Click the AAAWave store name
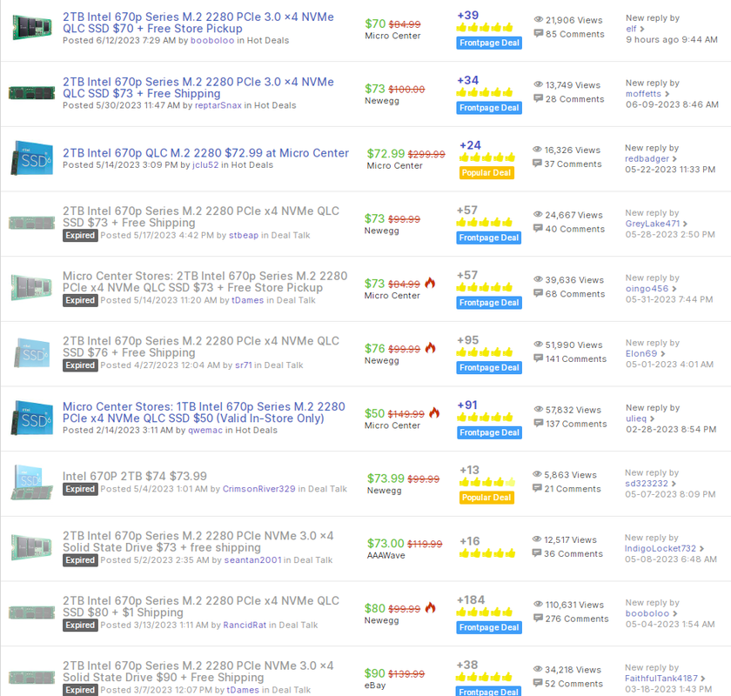731x696 pixels. pos(386,555)
